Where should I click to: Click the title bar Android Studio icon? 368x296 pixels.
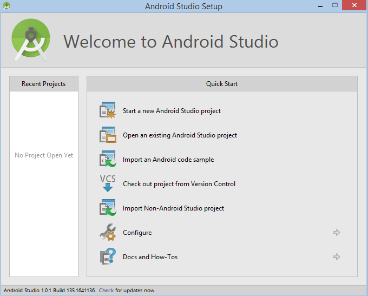[x=6, y=6]
